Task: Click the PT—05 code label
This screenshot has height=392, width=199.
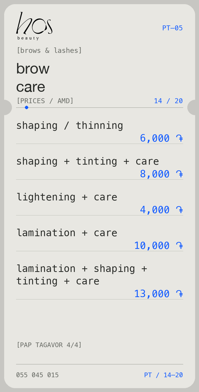Action: click(173, 28)
